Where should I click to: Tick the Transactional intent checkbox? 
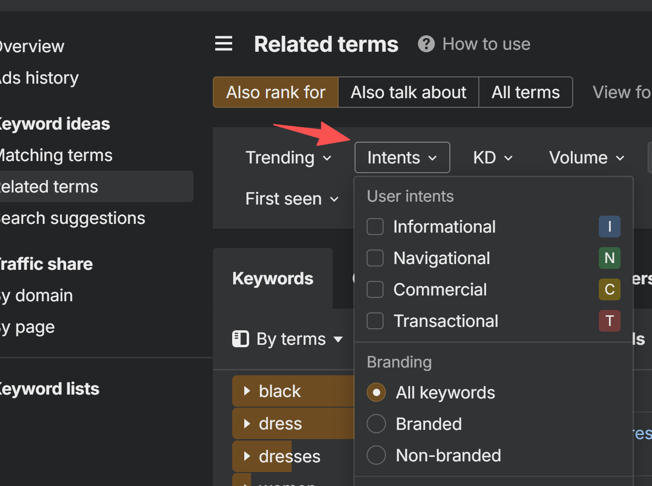pyautogui.click(x=375, y=321)
